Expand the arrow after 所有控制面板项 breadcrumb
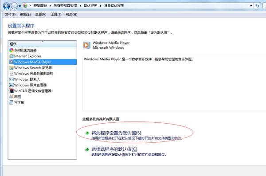 pos(80,6)
